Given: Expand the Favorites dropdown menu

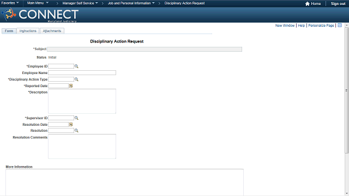Looking at the screenshot, I should point(10,3).
